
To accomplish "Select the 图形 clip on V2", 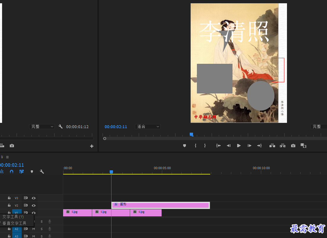I will coord(161,205).
